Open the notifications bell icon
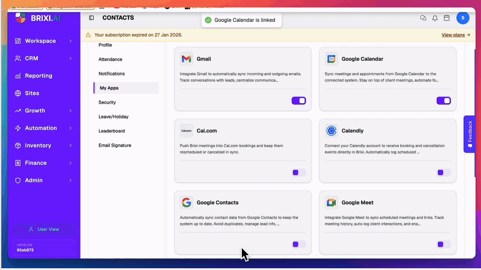Viewport: 481px width, 270px height. [x=435, y=18]
